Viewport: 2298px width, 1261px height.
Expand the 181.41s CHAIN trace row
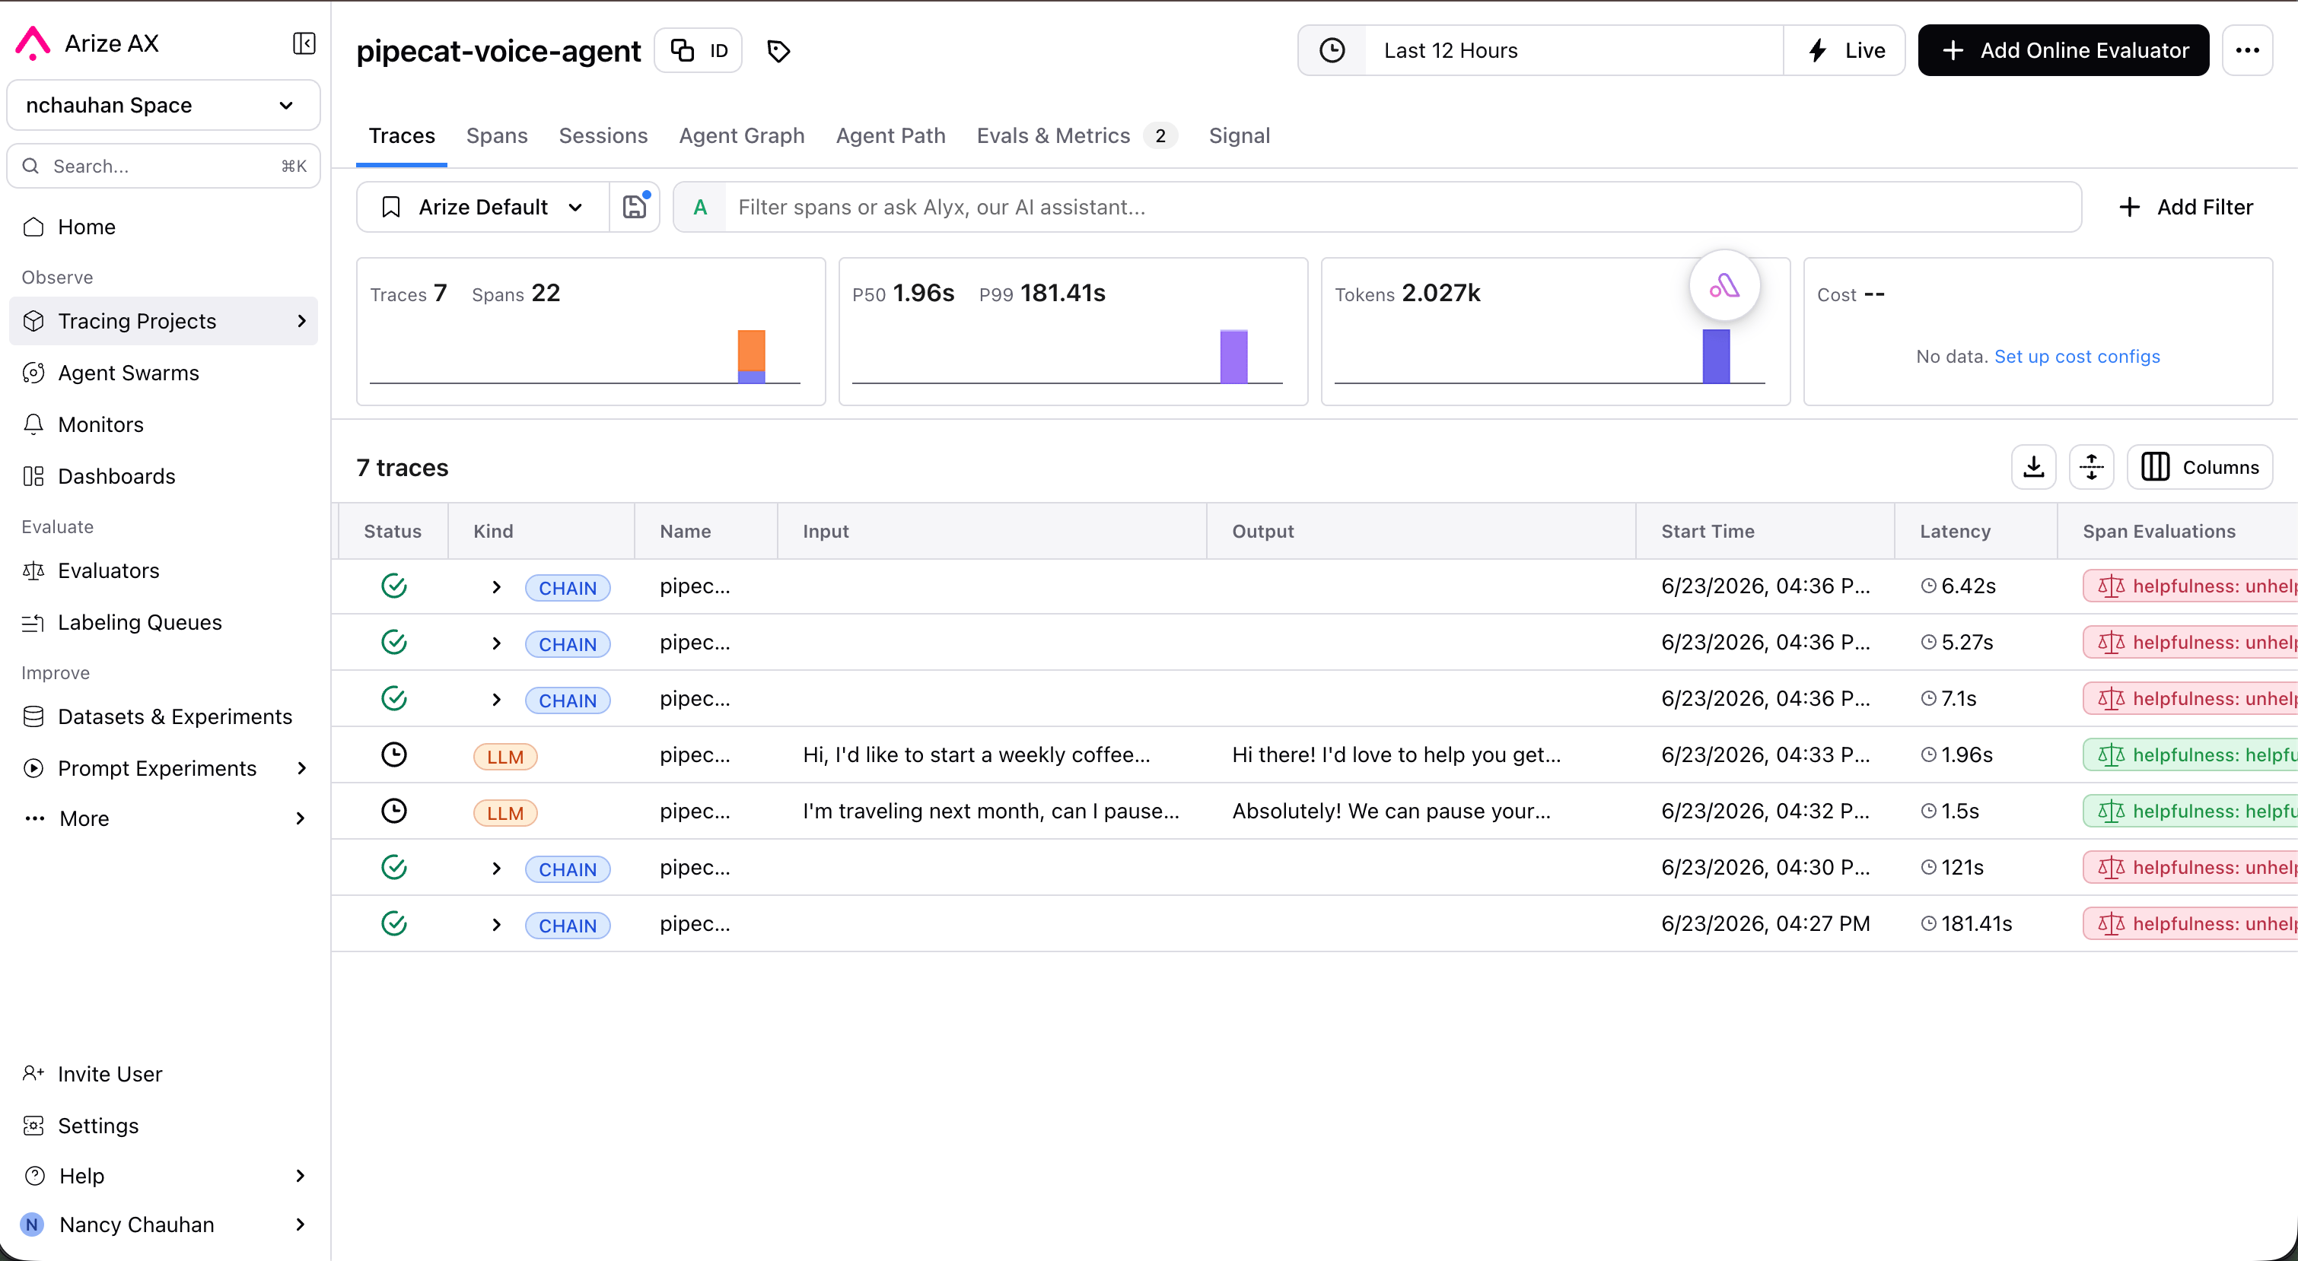coord(497,925)
